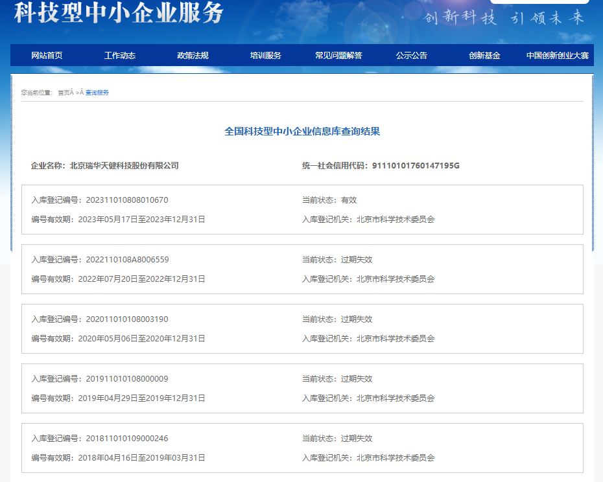Image resolution: width=603 pixels, height=482 pixels.
Task: Click the 常见问题解答 menu entry
Action: point(339,55)
